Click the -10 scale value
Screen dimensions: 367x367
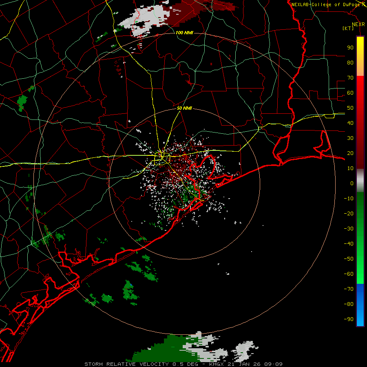[x=349, y=199]
